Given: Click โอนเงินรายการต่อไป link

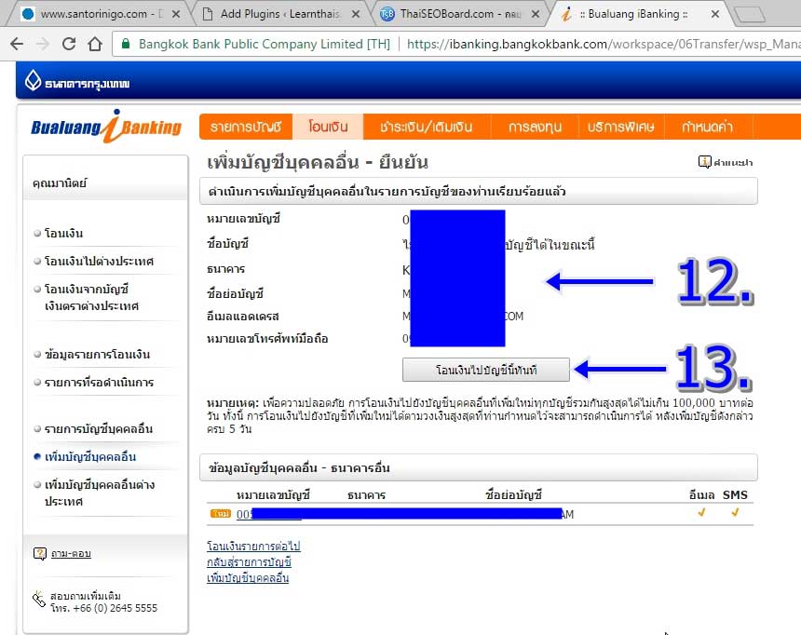Looking at the screenshot, I should click(x=253, y=547).
